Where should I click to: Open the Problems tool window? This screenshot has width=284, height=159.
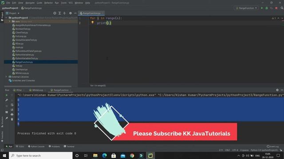54,146
